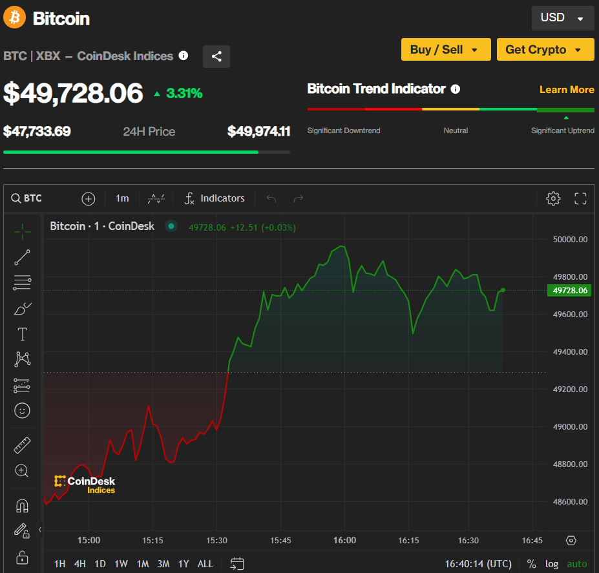
Task: Click the Bitcoin · 1 · CoinDesk legend title
Action: coord(102,226)
